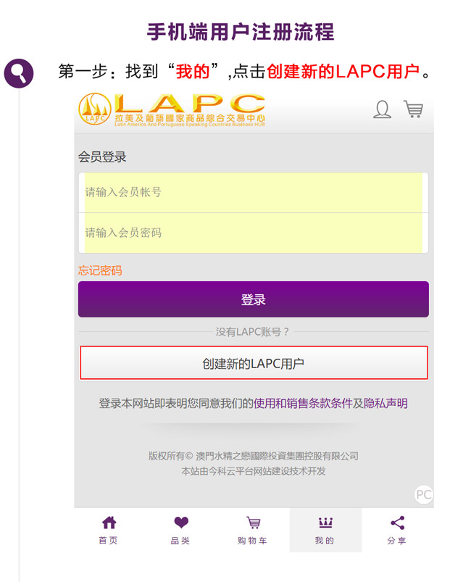This screenshot has width=471, height=582.
Task: Click the forgot password link
Action: pyautogui.click(x=100, y=270)
